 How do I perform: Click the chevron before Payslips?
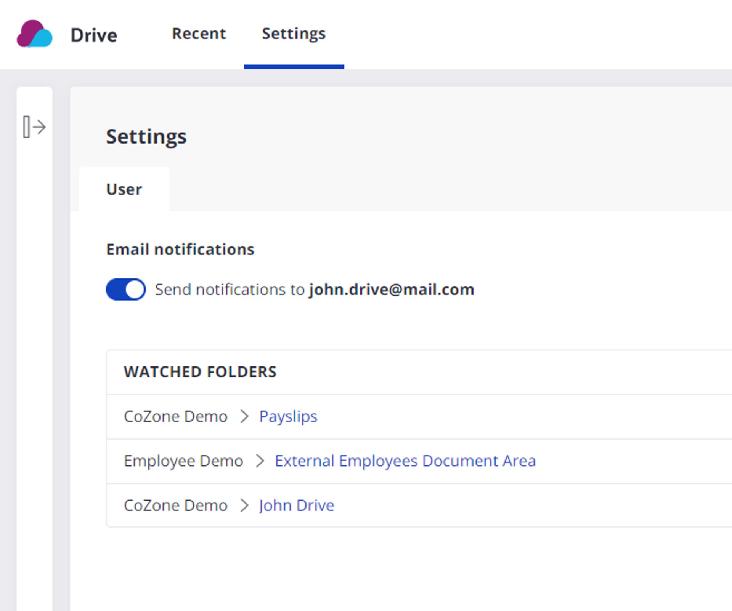pos(244,416)
